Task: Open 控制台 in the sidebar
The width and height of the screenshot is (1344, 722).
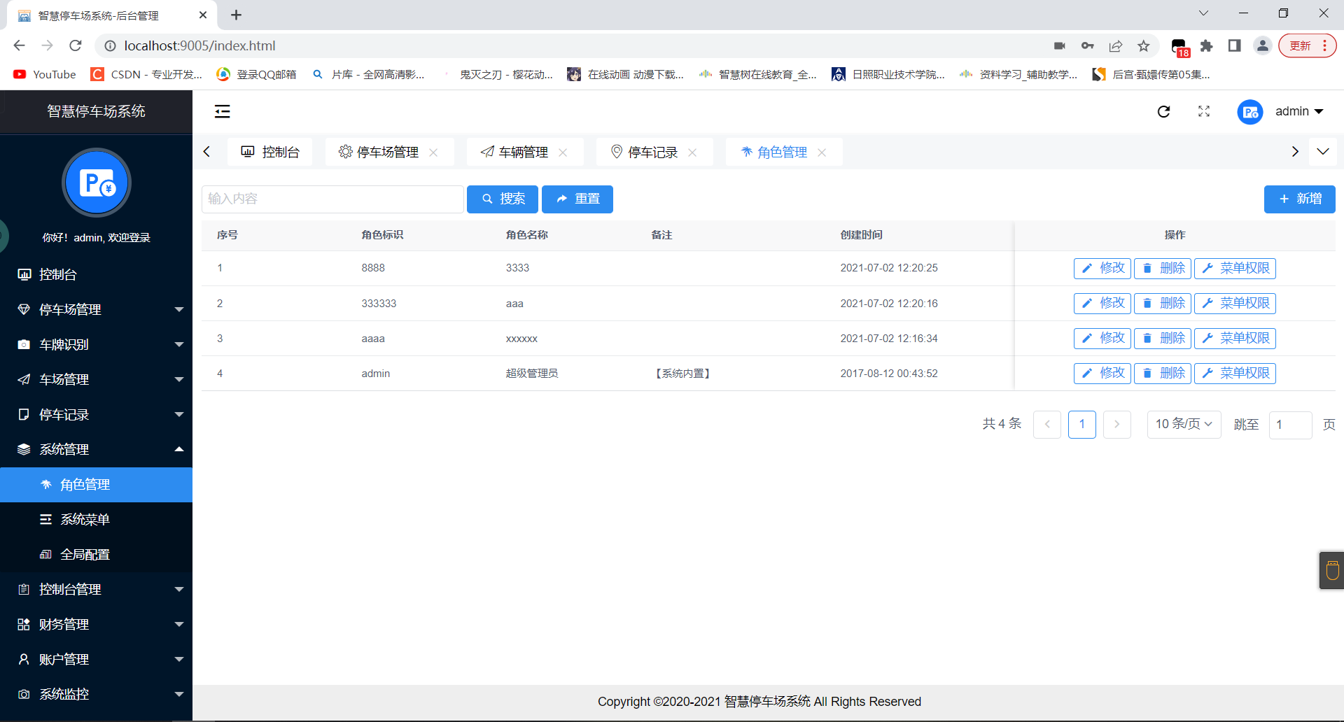Action: (x=96, y=275)
